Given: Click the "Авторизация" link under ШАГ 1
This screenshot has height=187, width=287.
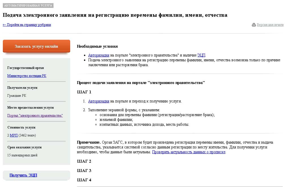Looking at the screenshot, I should (x=98, y=101).
